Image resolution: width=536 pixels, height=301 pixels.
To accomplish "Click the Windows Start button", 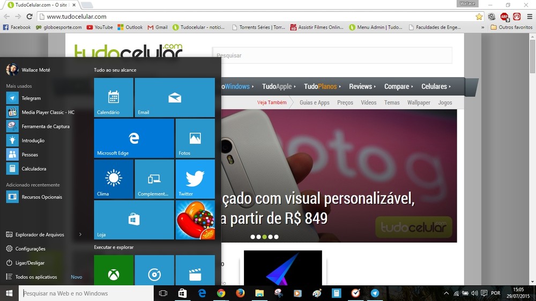I will pos(9,293).
